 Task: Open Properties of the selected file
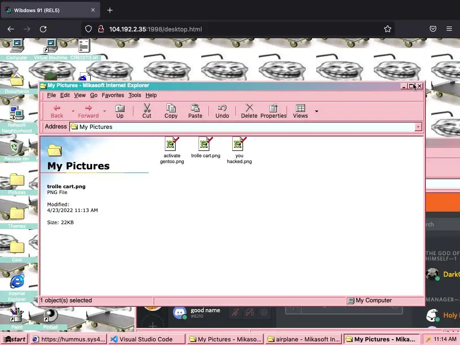274,111
